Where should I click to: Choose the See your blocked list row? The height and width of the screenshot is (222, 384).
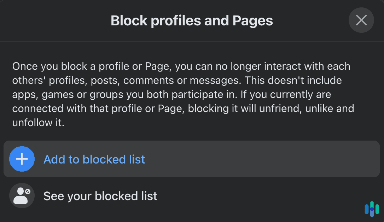(x=192, y=196)
